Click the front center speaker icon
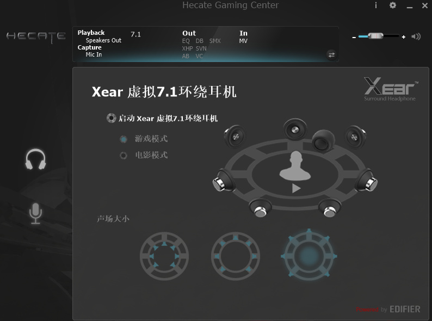This screenshot has height=321, width=432. point(295,129)
